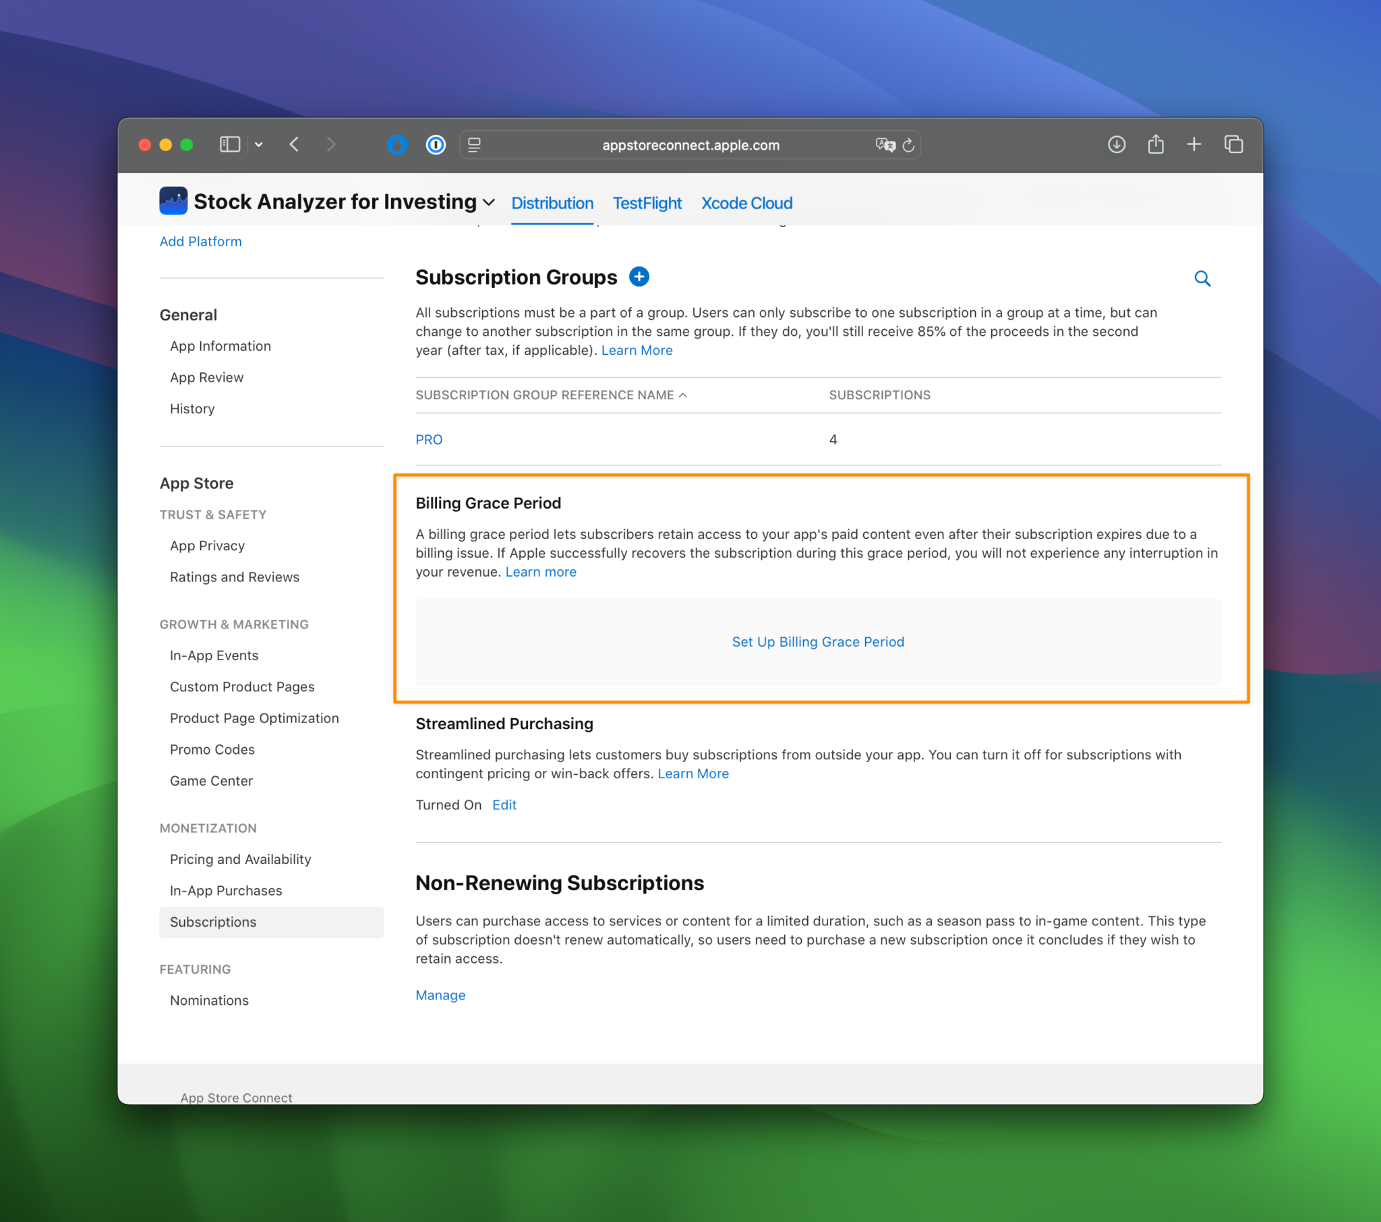Add a new subscription group with the plus icon
The height and width of the screenshot is (1222, 1381).
click(639, 277)
